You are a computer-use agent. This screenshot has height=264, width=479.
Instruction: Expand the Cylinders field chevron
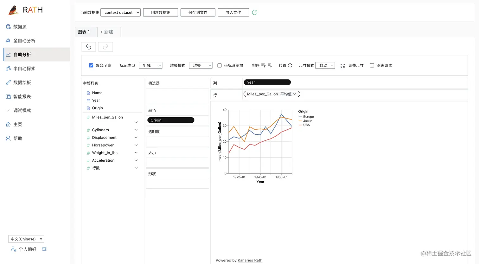tap(136, 130)
